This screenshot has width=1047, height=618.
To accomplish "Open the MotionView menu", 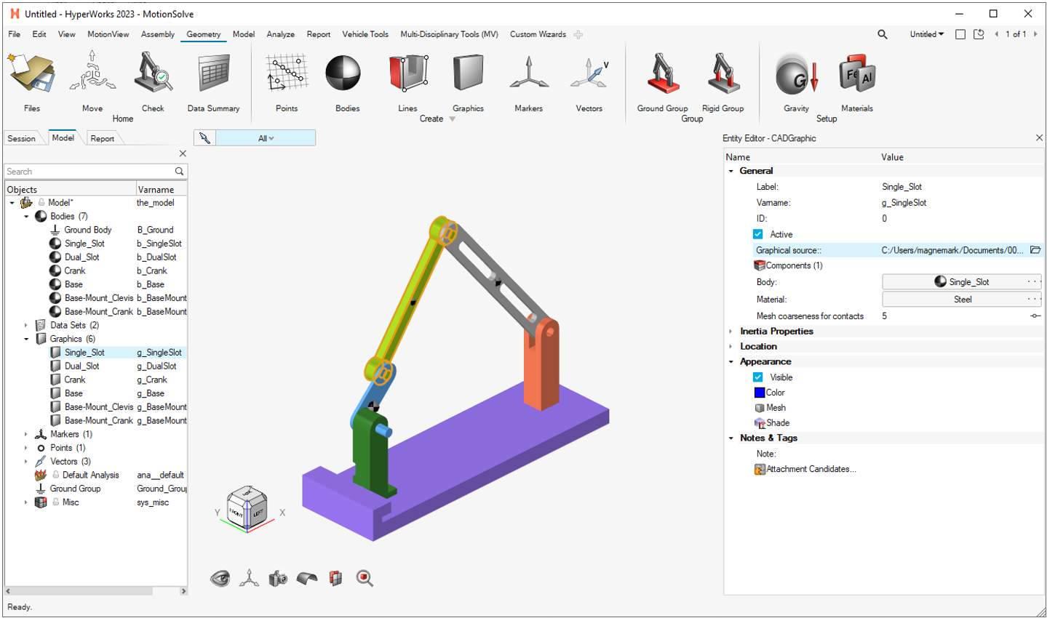I will coord(108,34).
